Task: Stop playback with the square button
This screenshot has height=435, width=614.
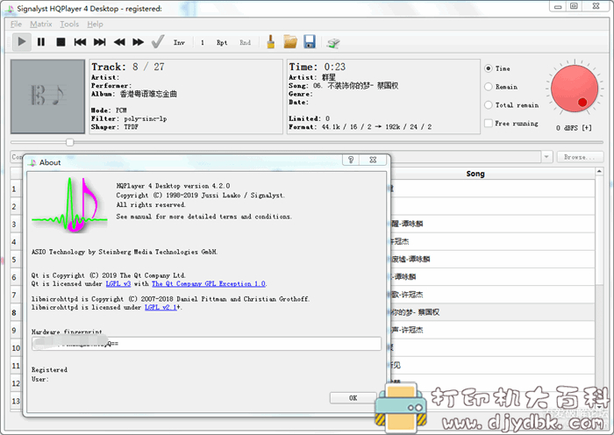Action: 61,42
